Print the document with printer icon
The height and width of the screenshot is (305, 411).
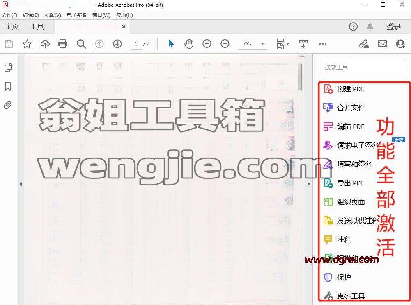tap(63, 44)
